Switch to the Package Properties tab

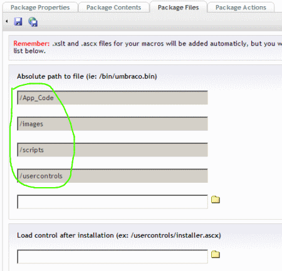click(40, 8)
